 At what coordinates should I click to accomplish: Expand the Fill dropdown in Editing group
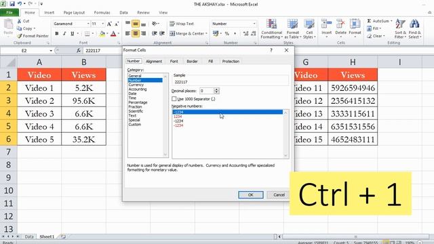coord(380,28)
